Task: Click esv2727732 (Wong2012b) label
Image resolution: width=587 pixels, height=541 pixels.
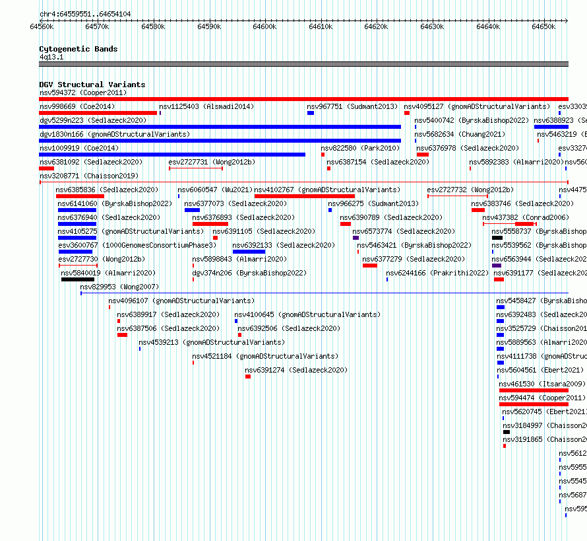Action: coord(470,190)
